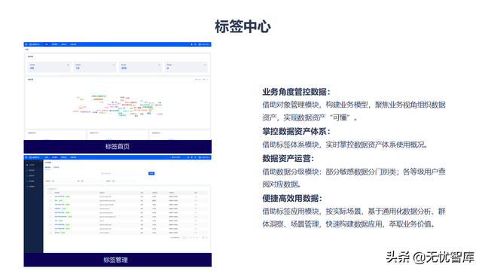
Task: Click the notification bell icon in the 标签首页 header
Action: click(192, 44)
